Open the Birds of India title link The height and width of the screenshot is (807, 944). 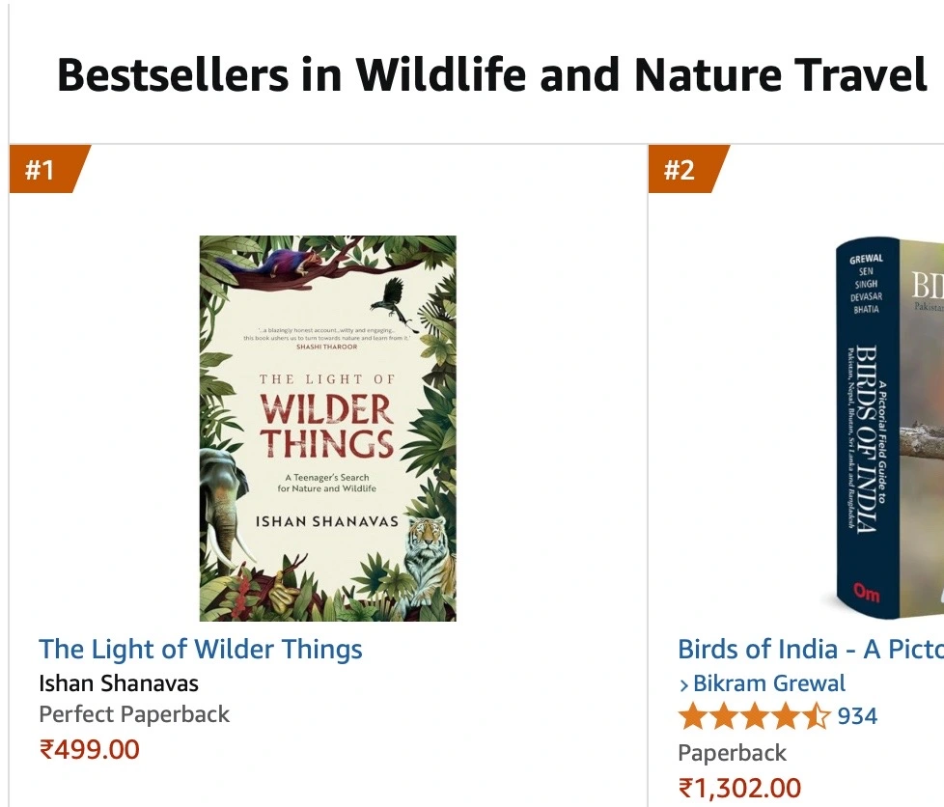point(811,649)
